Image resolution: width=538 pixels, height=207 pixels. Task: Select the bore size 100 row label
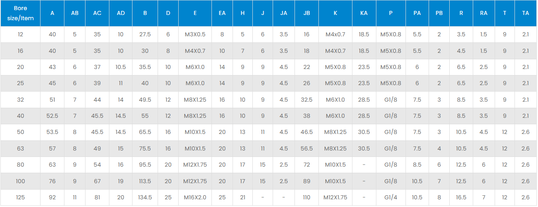[20, 181]
